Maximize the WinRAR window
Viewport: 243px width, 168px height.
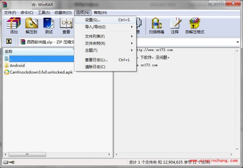(x=221, y=3)
